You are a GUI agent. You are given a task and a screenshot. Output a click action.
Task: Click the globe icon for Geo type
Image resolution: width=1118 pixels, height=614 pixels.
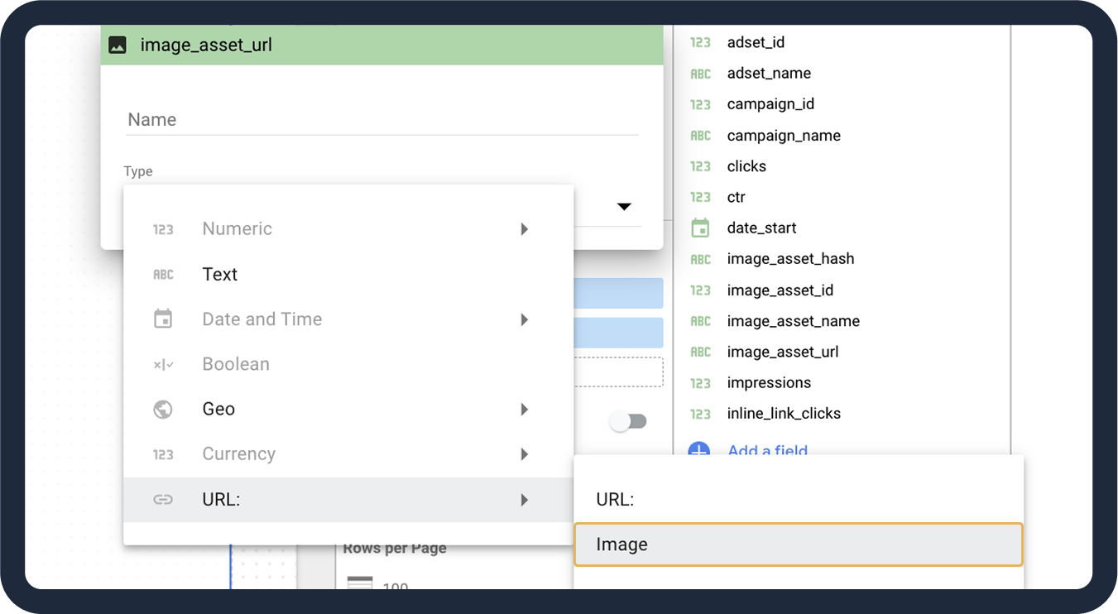pyautogui.click(x=163, y=409)
